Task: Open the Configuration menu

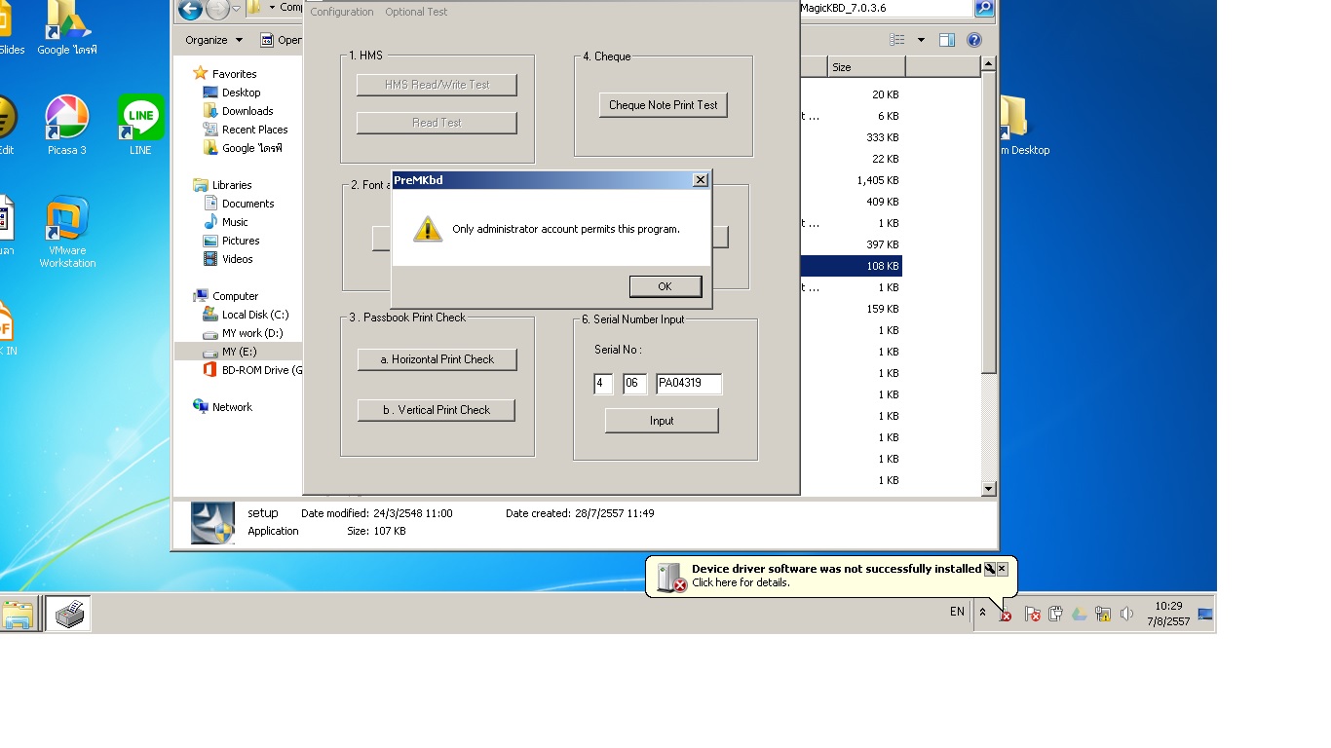Action: (342, 12)
